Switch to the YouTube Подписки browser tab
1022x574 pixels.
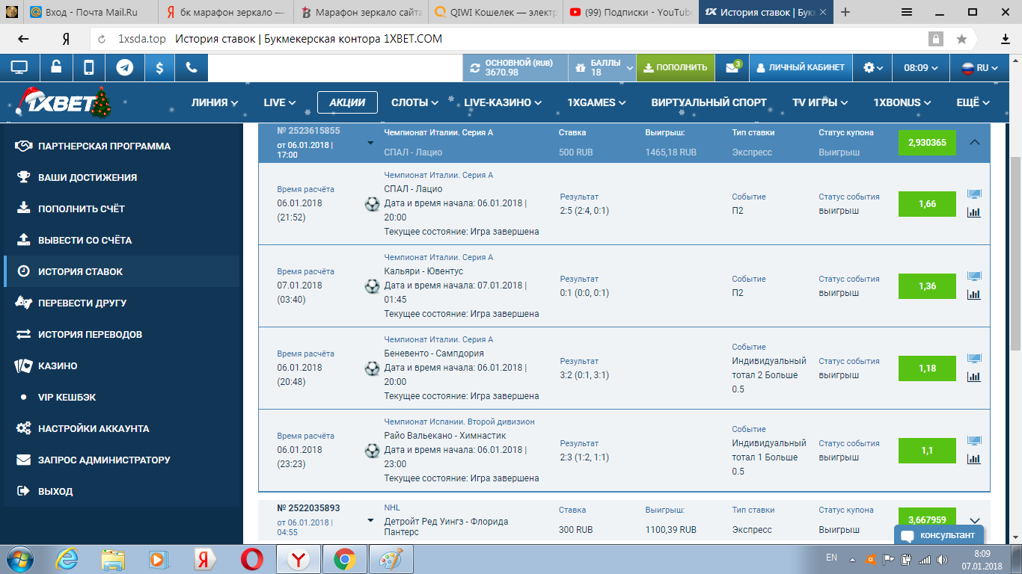pos(629,12)
